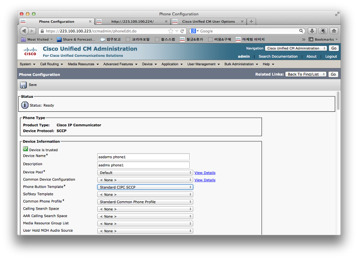The image size is (358, 259).
Task: Open the Common Device Configuration dropdown
Action: [x=145, y=180]
